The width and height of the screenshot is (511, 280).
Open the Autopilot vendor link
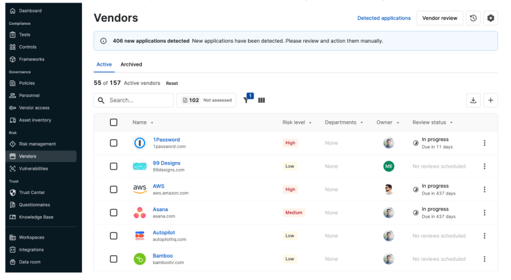(164, 233)
